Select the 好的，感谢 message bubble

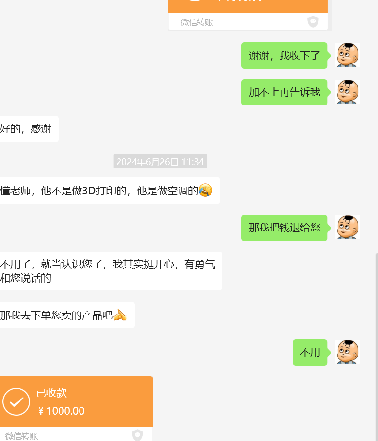point(29,129)
